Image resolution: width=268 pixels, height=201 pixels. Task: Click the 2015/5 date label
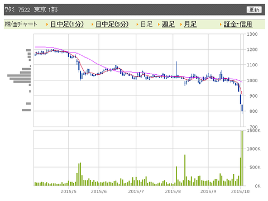point(69,192)
